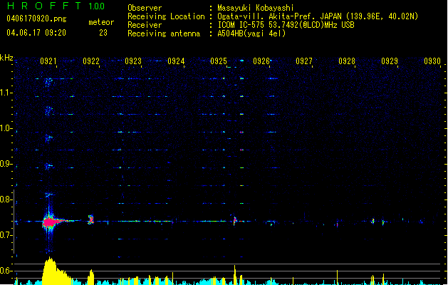Click the antenna value A504HB(yagi 4el)
The height and width of the screenshot is (285, 448).
point(251,33)
